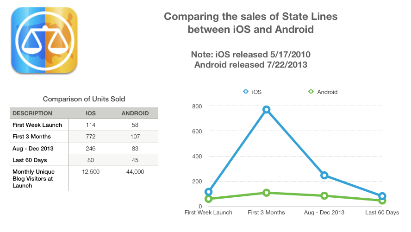Image resolution: width=411 pixels, height=232 pixels.
Task: Click the iOS data point at First Week Launch
Action: click(x=209, y=192)
